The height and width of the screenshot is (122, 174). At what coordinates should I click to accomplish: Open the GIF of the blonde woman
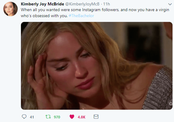pyautogui.click(x=97, y=66)
